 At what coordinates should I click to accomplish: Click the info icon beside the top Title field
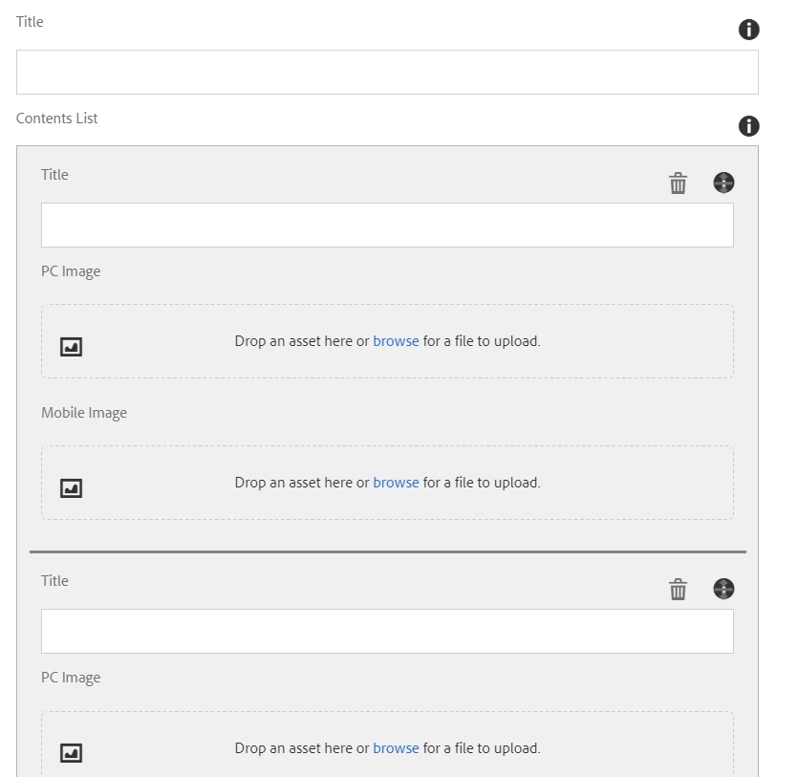tap(749, 30)
